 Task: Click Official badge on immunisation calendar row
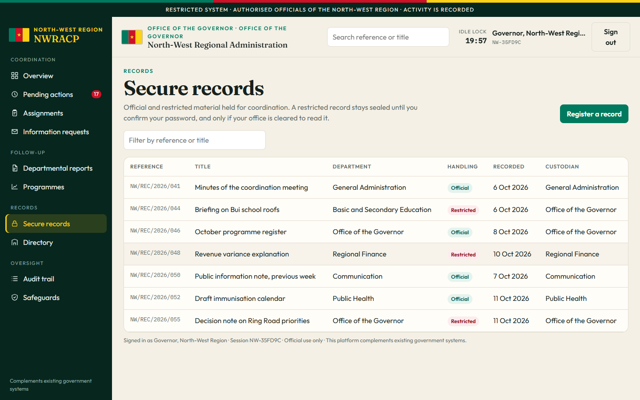point(460,299)
